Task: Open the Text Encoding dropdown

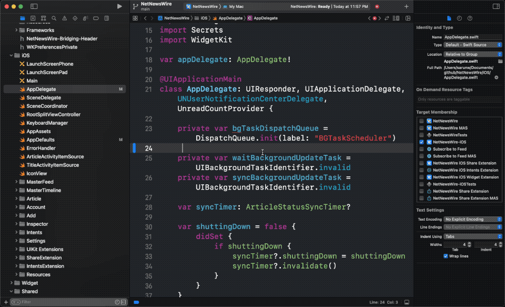Action: coord(471,219)
